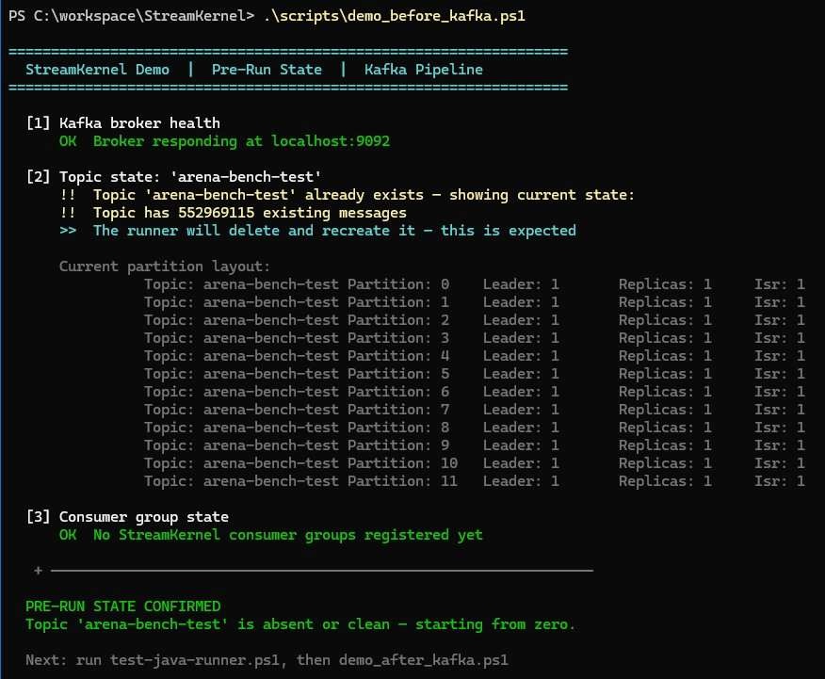
Task: Click the 'Partition: 1' row
Action: coord(474,302)
